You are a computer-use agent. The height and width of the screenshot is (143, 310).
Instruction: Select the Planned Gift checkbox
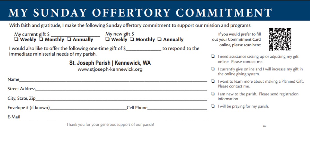tap(213, 81)
